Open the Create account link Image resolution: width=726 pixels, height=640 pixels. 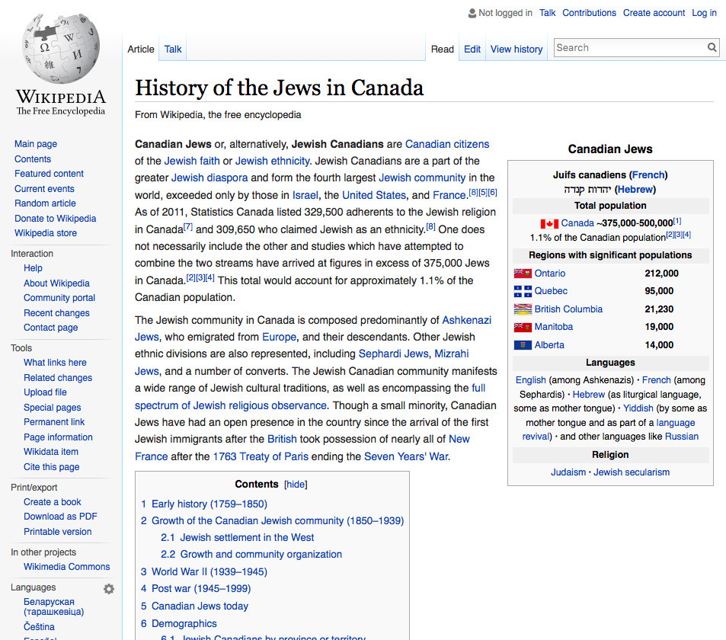(x=654, y=12)
